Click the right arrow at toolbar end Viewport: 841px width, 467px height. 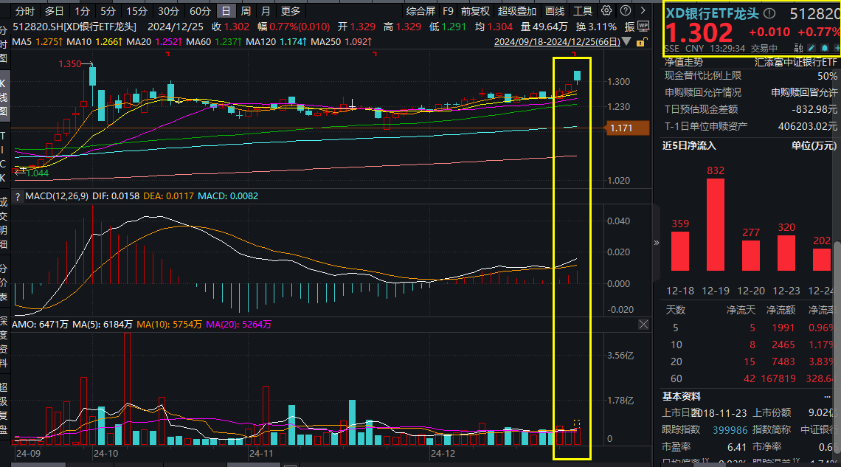[x=643, y=11]
